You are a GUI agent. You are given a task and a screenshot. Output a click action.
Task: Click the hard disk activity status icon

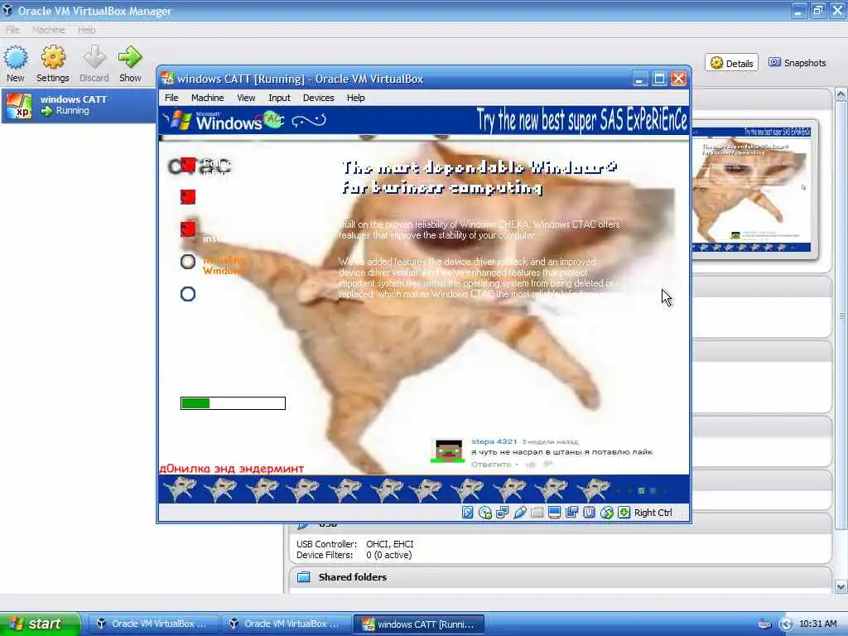coord(468,513)
